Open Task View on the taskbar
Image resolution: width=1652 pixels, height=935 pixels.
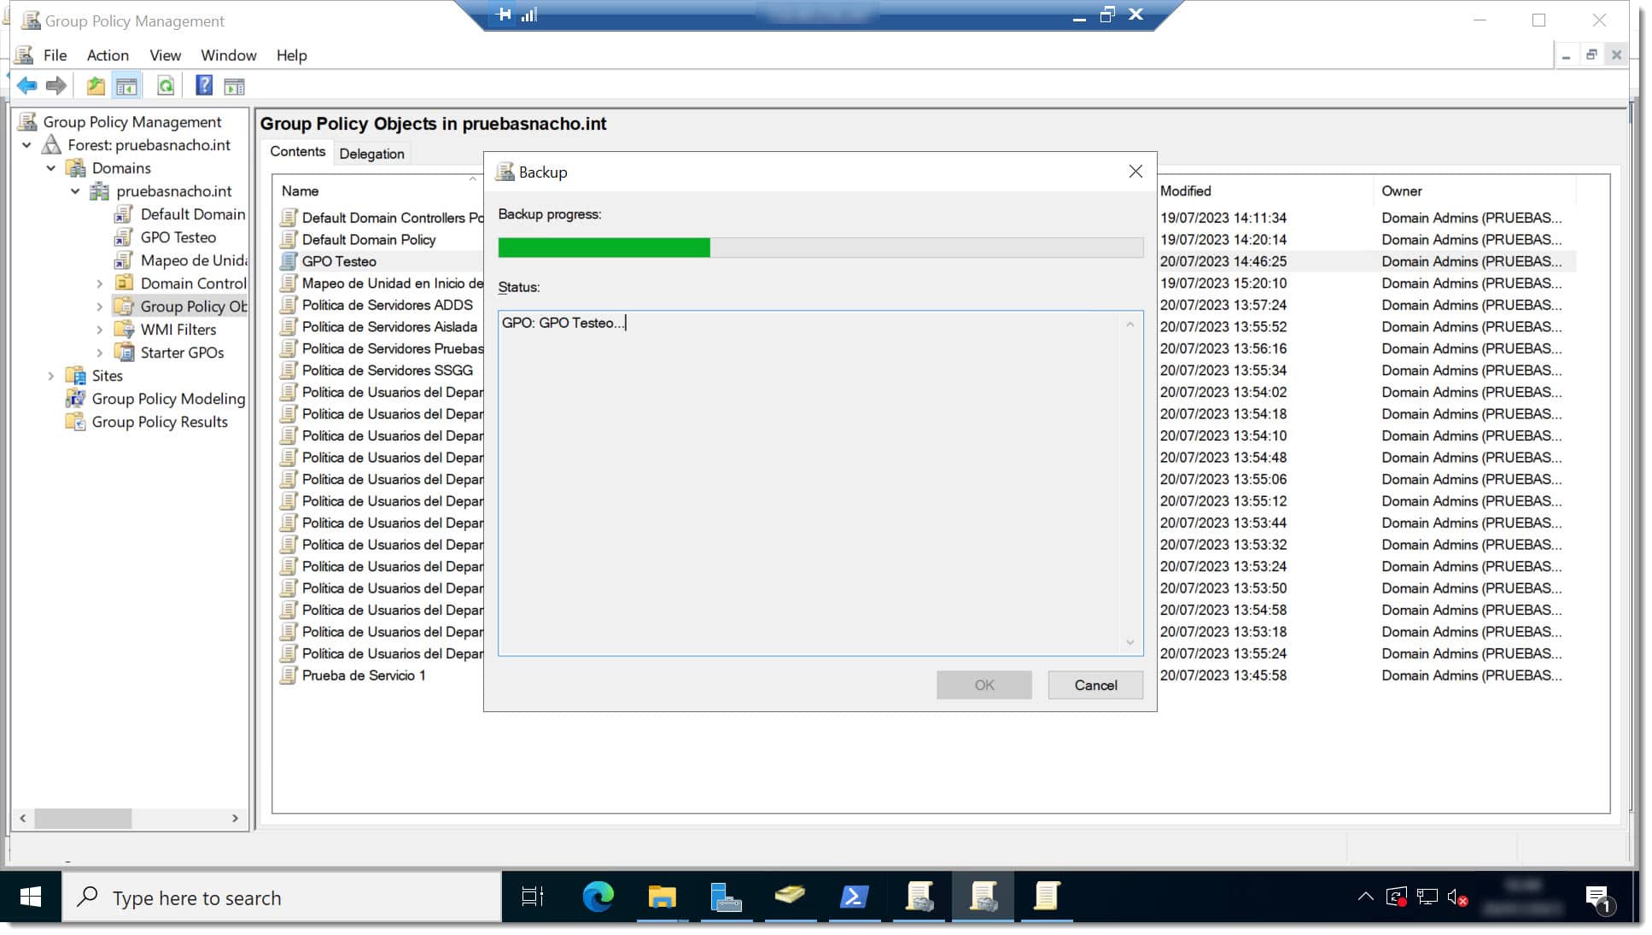533,897
